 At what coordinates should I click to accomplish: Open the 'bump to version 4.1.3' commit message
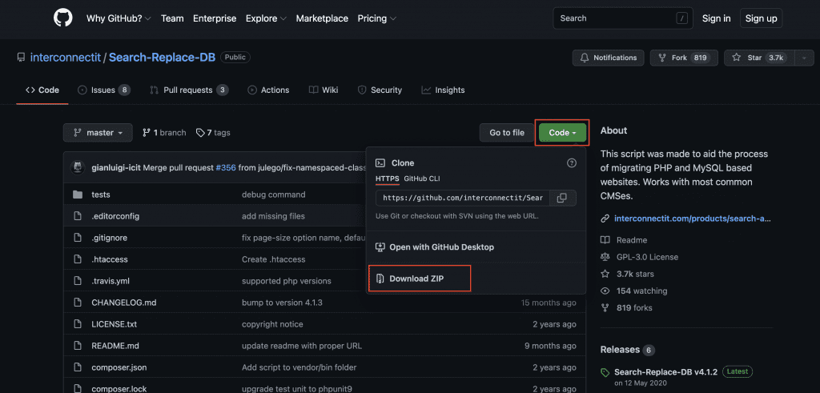tap(284, 303)
